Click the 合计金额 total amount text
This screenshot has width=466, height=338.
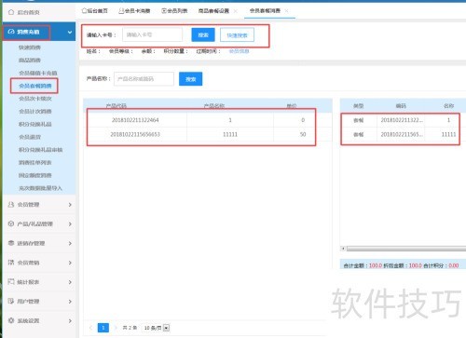(x=363, y=265)
